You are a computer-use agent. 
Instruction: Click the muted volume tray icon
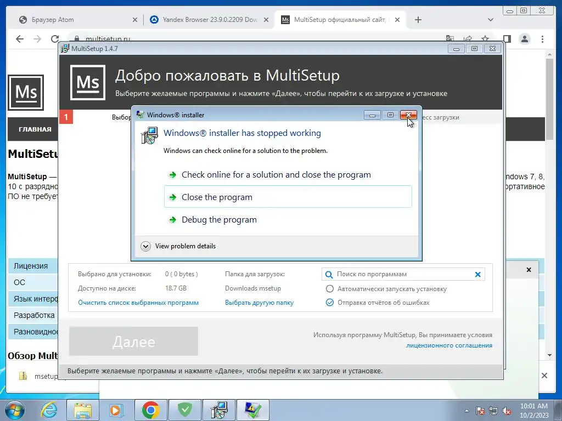coord(507,411)
